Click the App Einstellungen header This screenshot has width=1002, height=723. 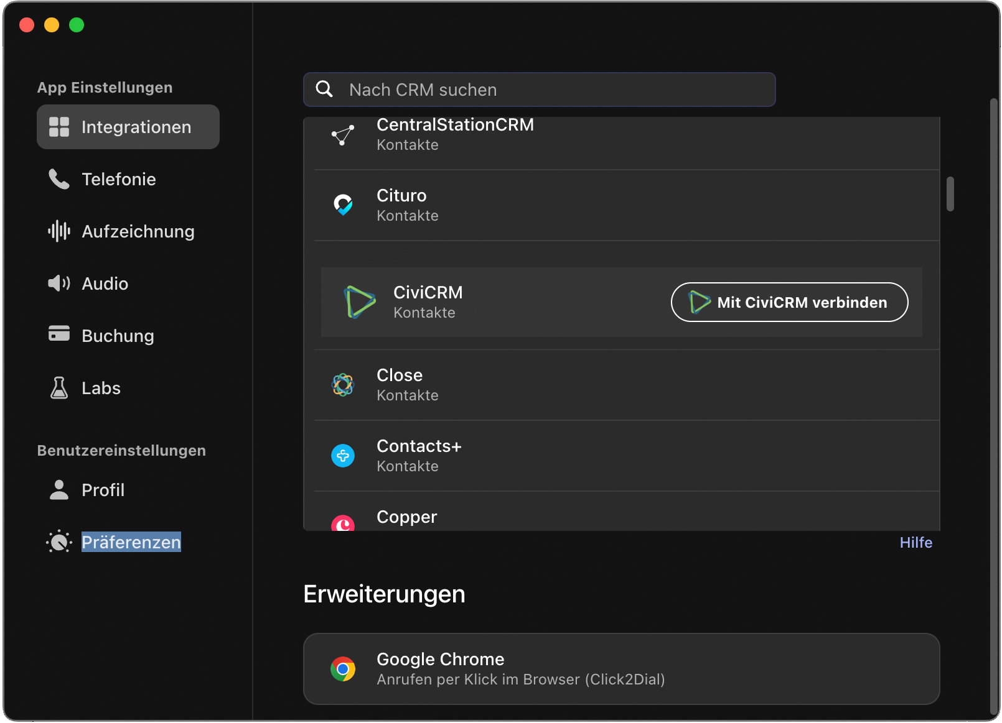(x=105, y=88)
